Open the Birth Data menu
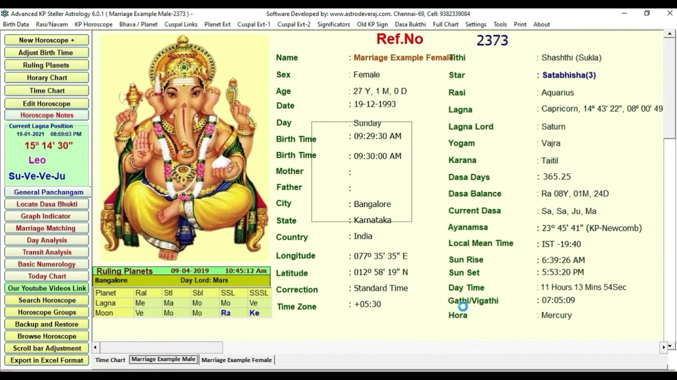Image resolution: width=677 pixels, height=380 pixels. point(16,24)
